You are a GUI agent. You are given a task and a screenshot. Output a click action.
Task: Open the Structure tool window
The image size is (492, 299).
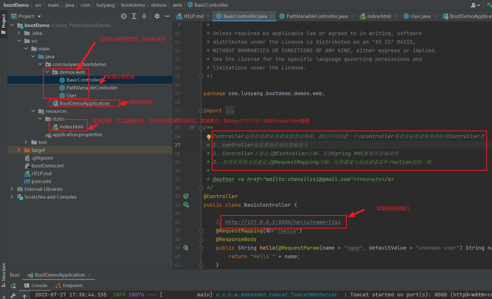(x=4, y=275)
